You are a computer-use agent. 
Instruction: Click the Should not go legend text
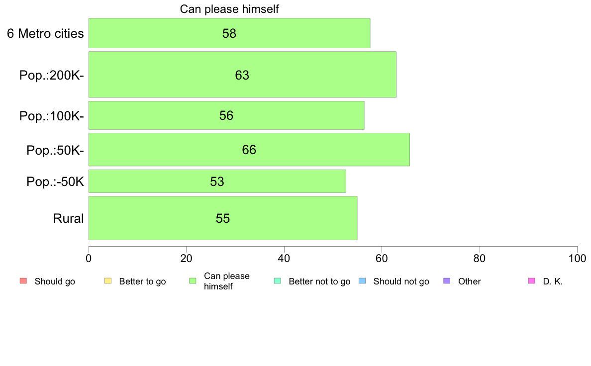click(x=401, y=281)
